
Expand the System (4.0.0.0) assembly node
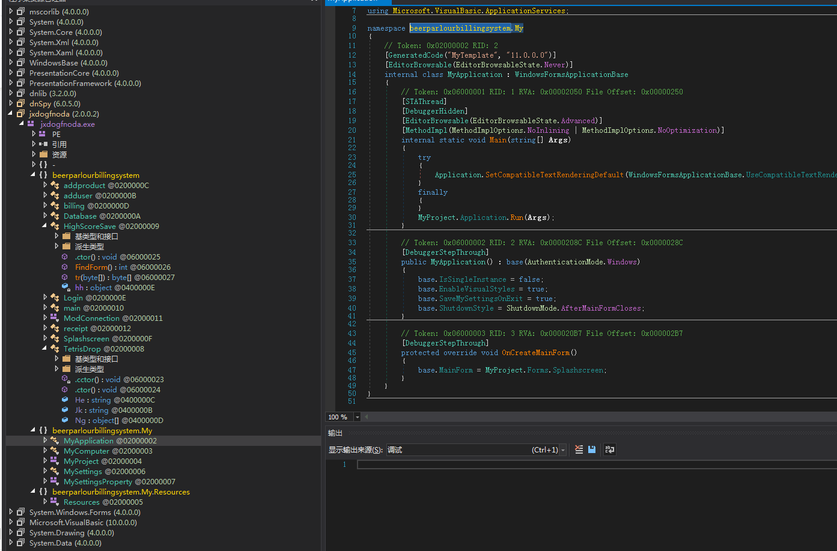coord(11,22)
